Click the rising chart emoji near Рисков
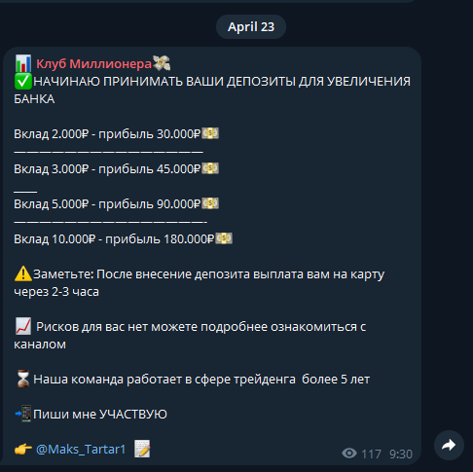Screen dimensions: 473x472 pos(23,326)
